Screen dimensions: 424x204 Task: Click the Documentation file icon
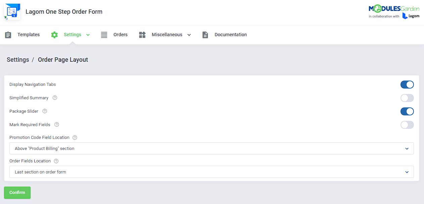205,35
